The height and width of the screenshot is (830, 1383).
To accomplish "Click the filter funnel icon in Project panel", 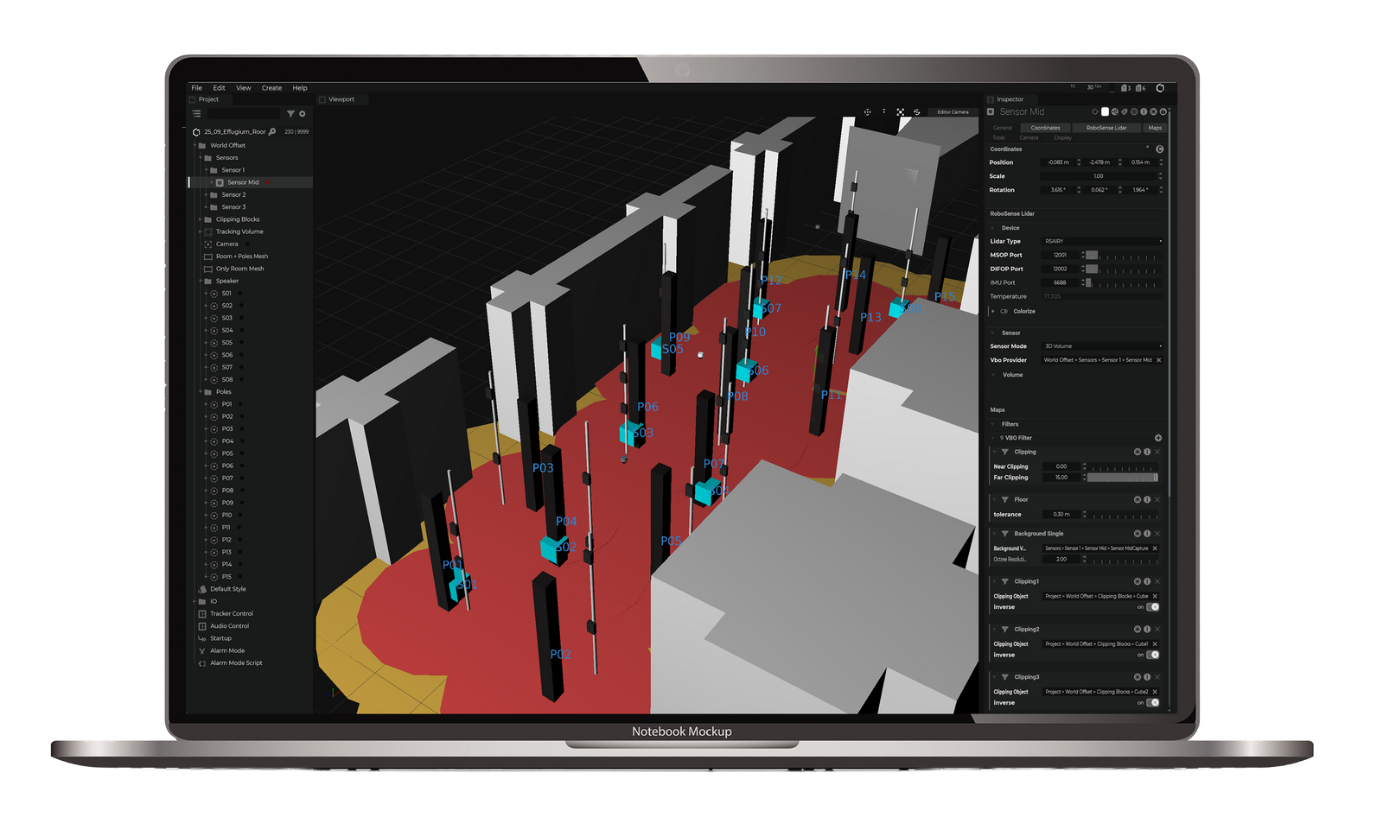I will coord(290,114).
